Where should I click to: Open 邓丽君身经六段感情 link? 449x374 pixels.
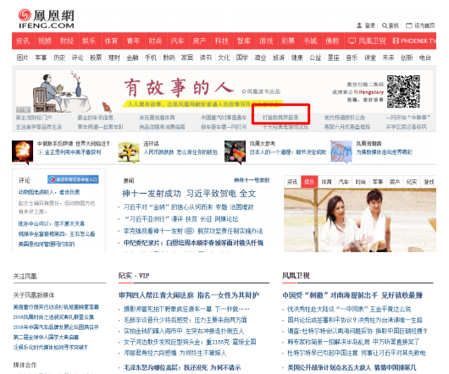point(175,353)
